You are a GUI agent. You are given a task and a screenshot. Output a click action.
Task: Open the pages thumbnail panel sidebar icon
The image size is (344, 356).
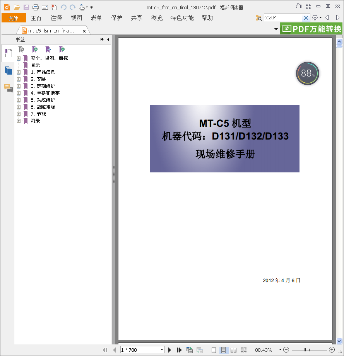pyautogui.click(x=9, y=70)
